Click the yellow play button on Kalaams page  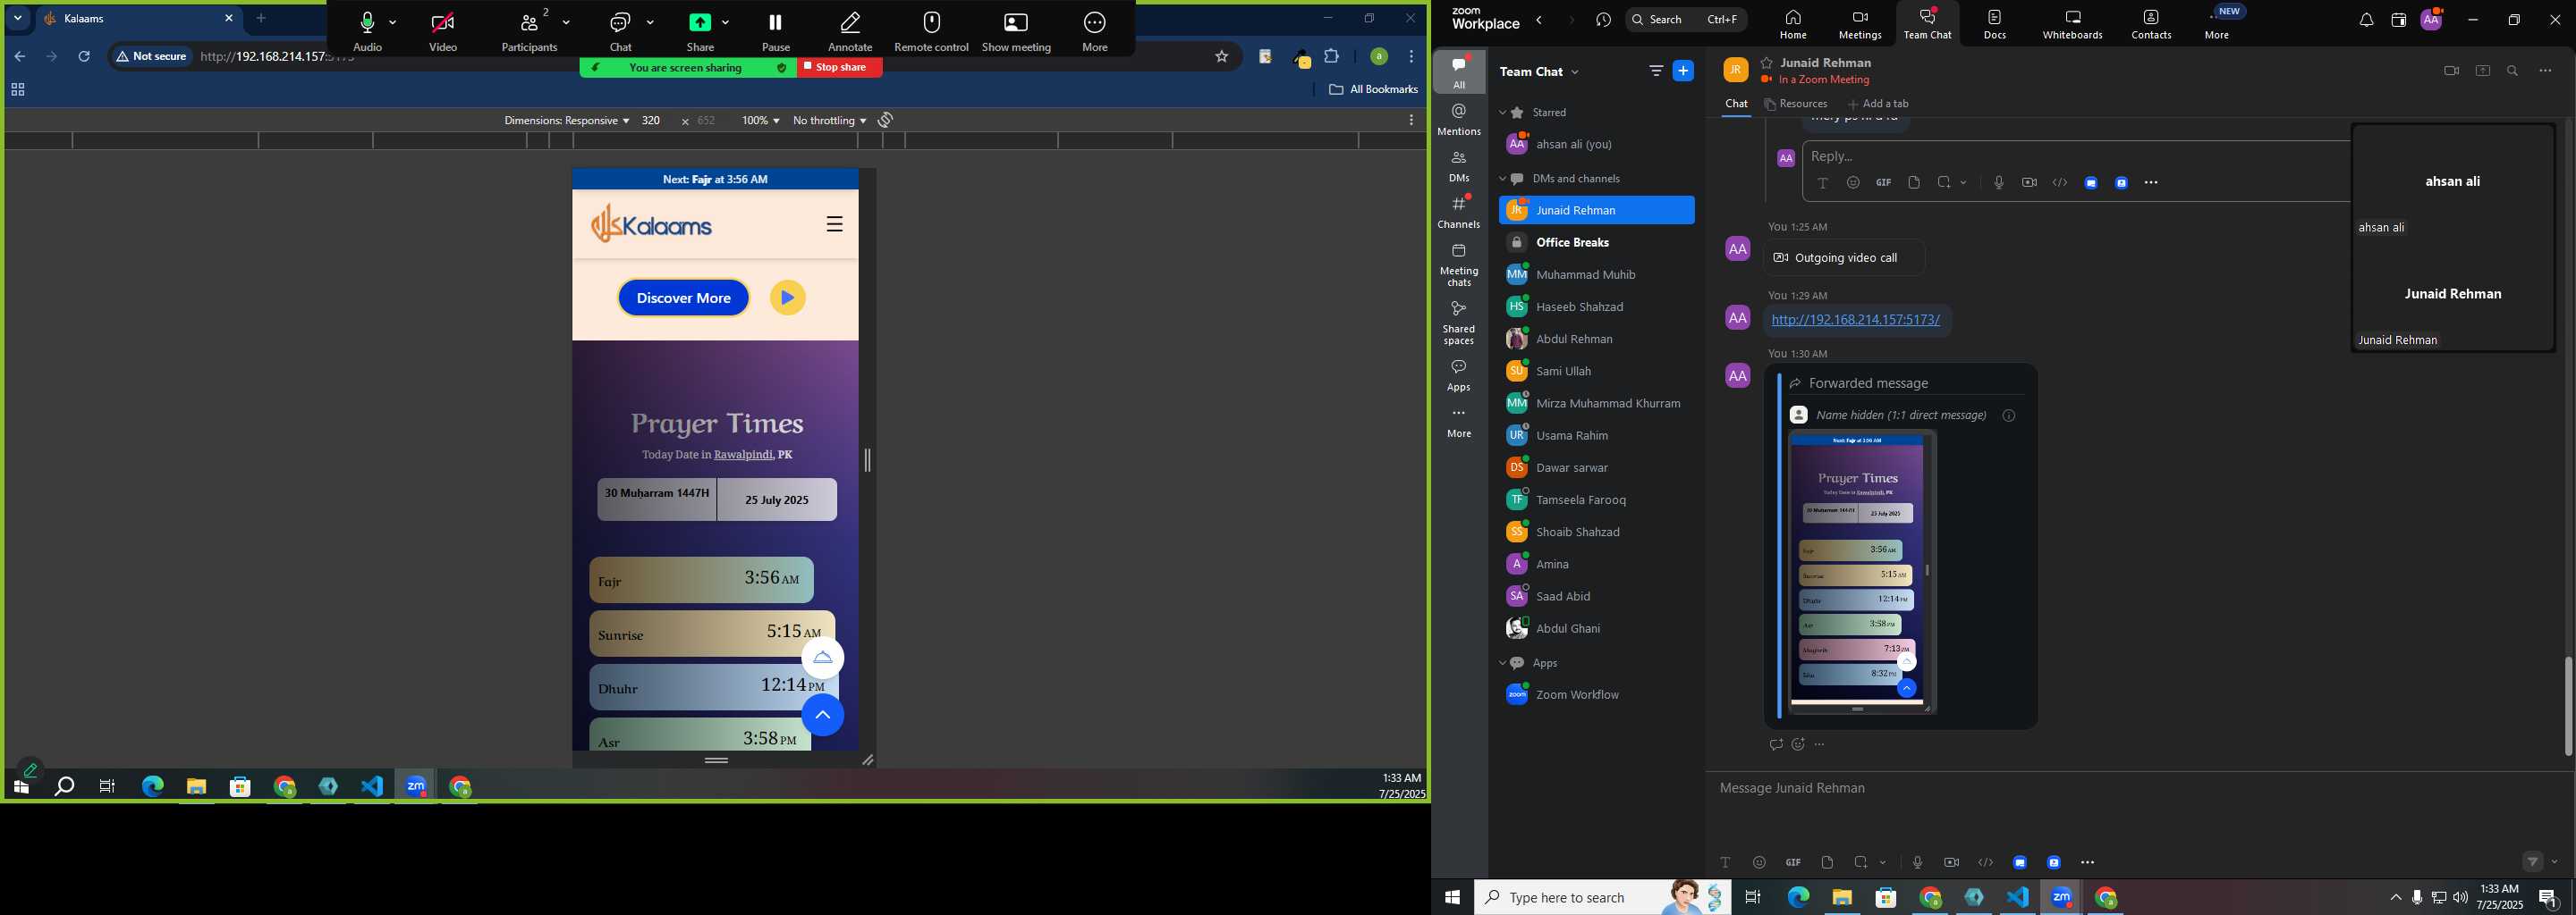[788, 298]
